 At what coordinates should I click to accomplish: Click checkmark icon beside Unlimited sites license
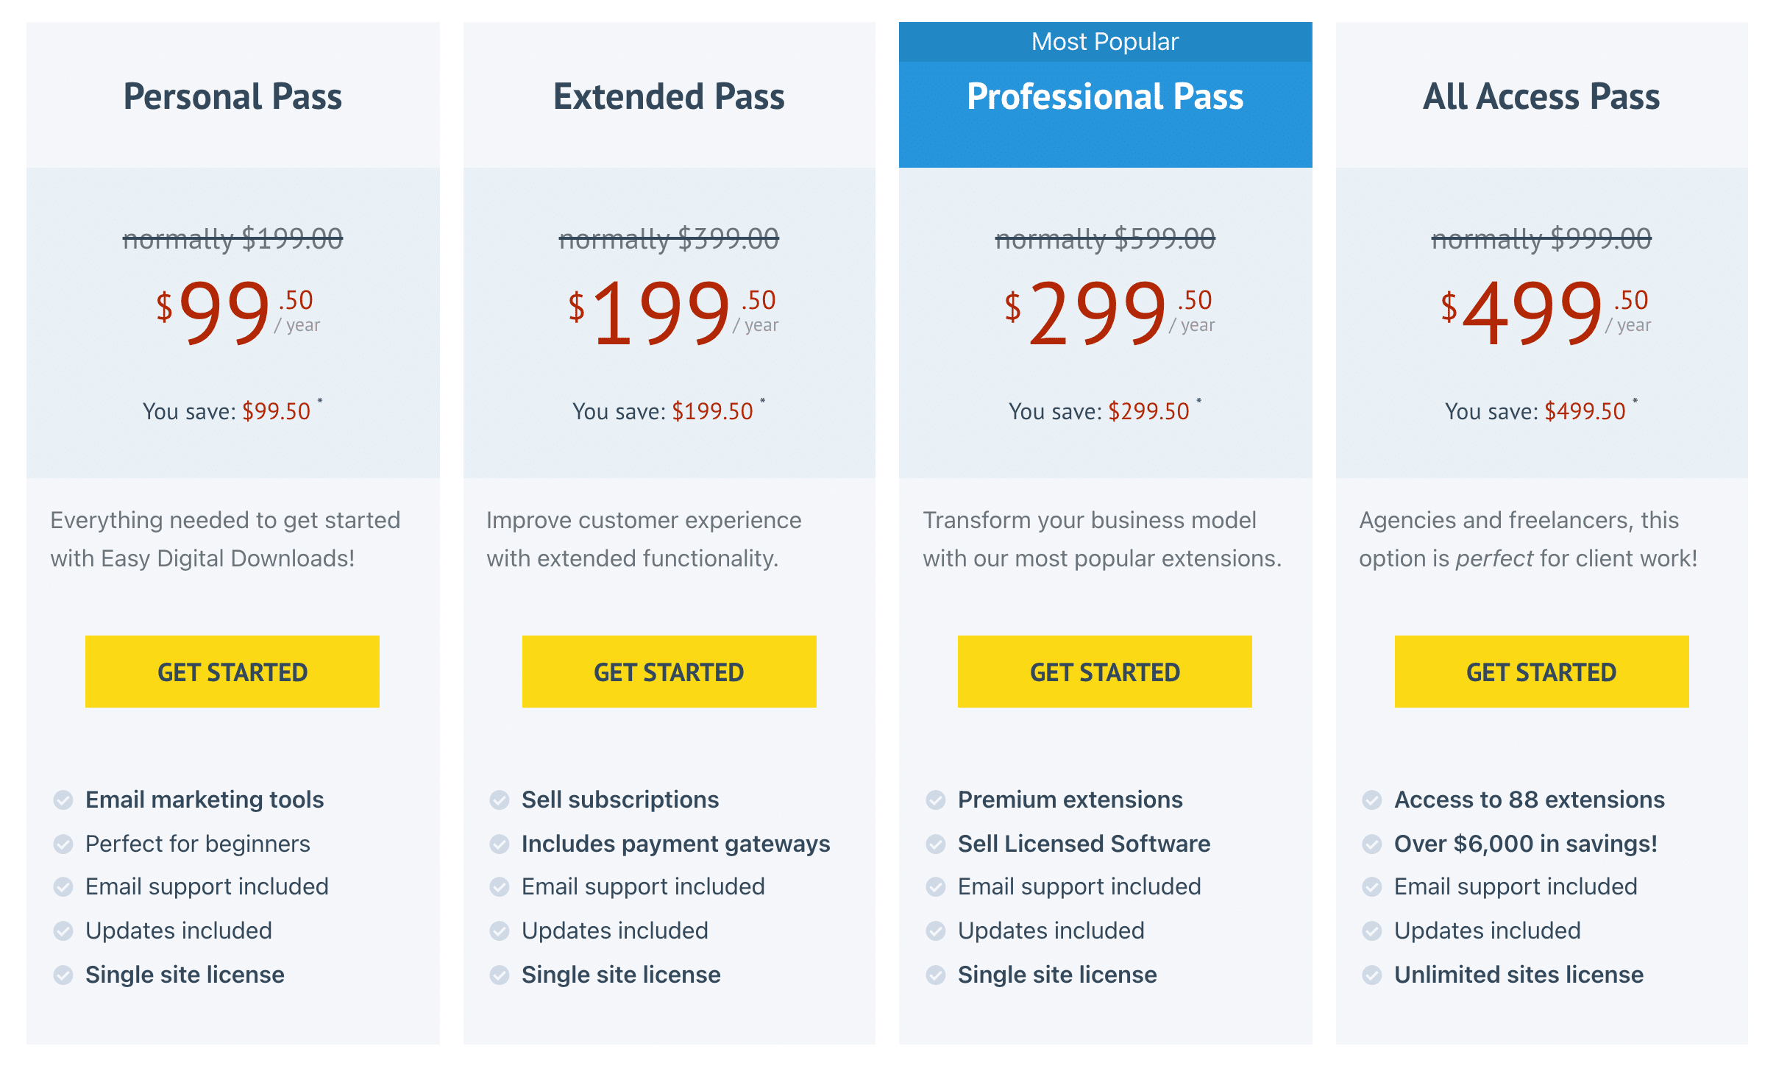click(1372, 975)
